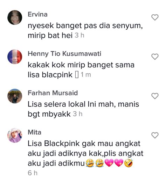
Task: Click the 3 h timestamp on Ervina's comment
Action: [79, 35]
